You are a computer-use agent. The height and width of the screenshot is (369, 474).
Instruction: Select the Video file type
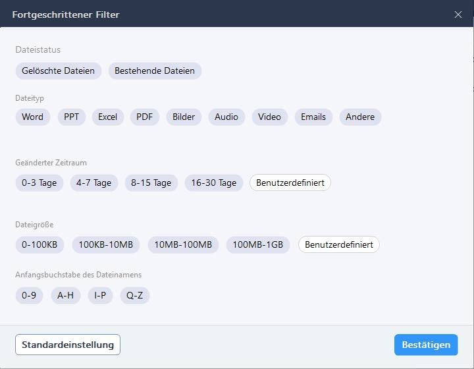click(270, 117)
